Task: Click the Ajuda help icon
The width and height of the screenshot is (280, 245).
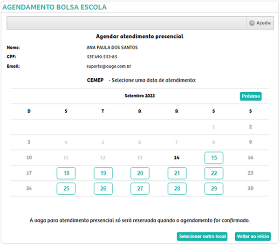Action: pos(252,23)
